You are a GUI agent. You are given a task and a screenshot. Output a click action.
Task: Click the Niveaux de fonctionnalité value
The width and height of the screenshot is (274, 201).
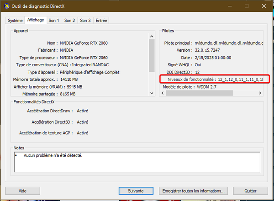[241, 79]
